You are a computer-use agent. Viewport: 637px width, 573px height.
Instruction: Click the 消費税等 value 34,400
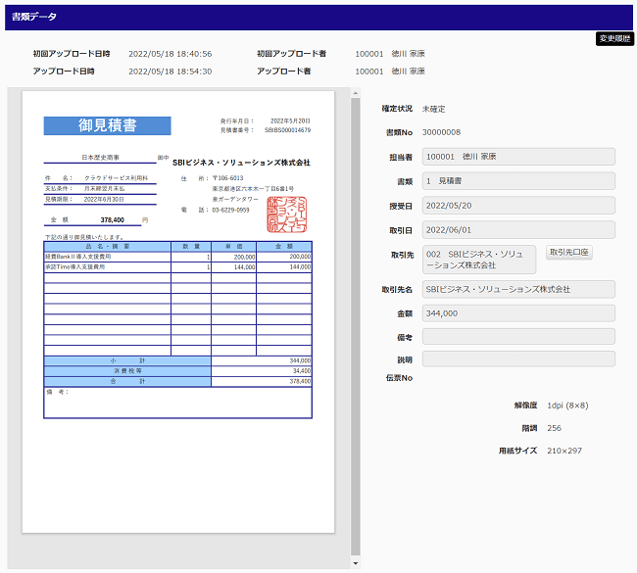302,371
